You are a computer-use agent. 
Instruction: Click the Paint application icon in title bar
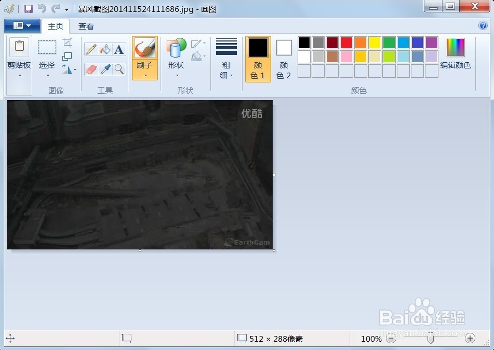point(9,9)
